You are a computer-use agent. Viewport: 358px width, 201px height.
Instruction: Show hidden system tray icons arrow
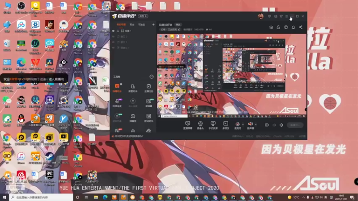tap(303, 197)
